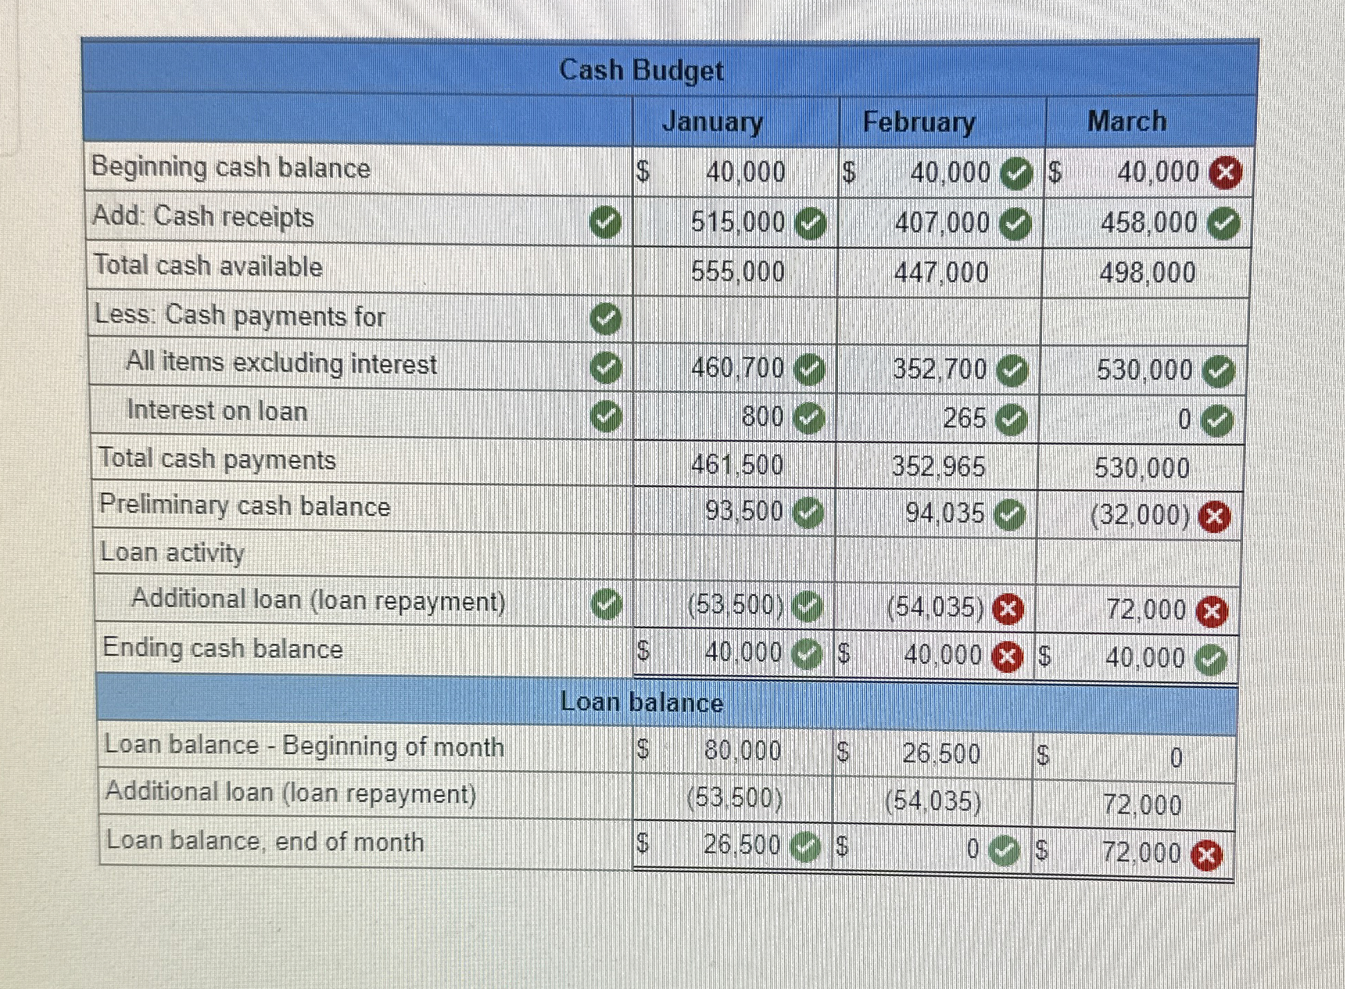
Task: Click green check next to January cash receipts 515,000
Action: pyautogui.click(x=810, y=223)
